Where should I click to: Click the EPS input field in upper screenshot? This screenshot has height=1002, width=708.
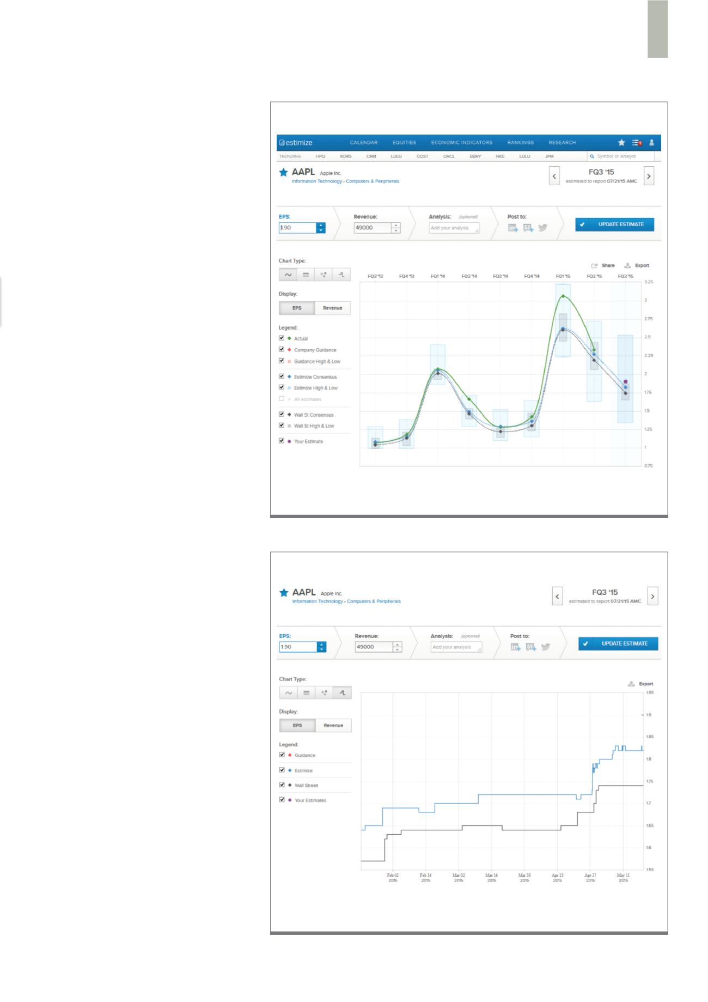point(297,228)
